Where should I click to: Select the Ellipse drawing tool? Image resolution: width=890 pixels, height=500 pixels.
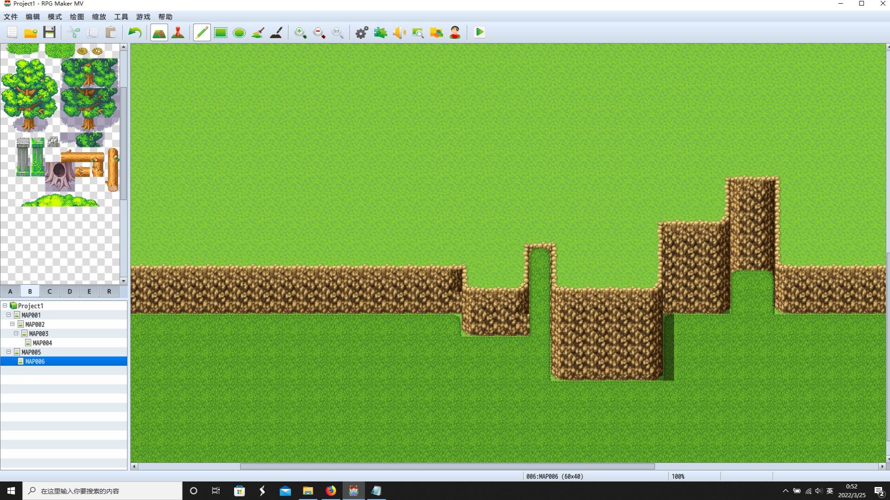pos(239,32)
